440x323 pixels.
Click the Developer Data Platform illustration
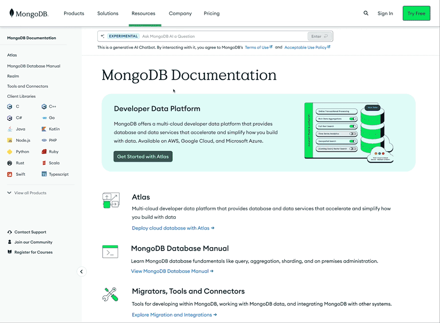pyautogui.click(x=349, y=133)
